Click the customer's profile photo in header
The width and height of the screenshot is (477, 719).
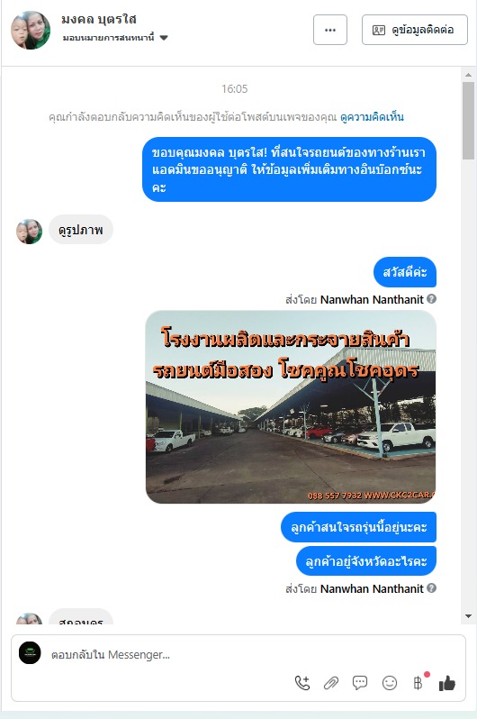31,31
